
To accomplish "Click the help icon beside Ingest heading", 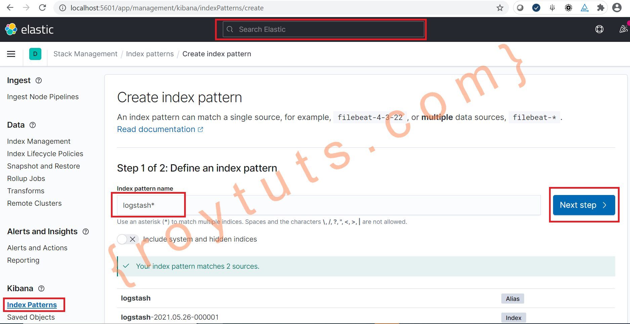I will point(39,80).
